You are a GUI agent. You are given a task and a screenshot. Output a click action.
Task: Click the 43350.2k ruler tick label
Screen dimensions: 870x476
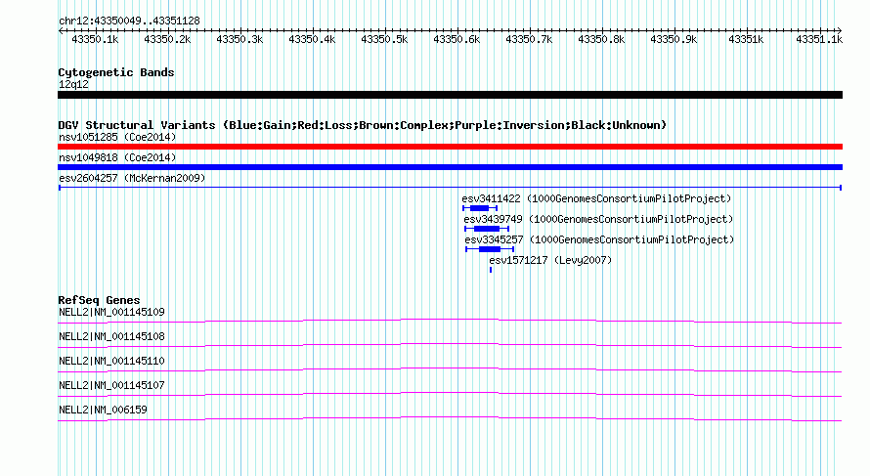[167, 40]
